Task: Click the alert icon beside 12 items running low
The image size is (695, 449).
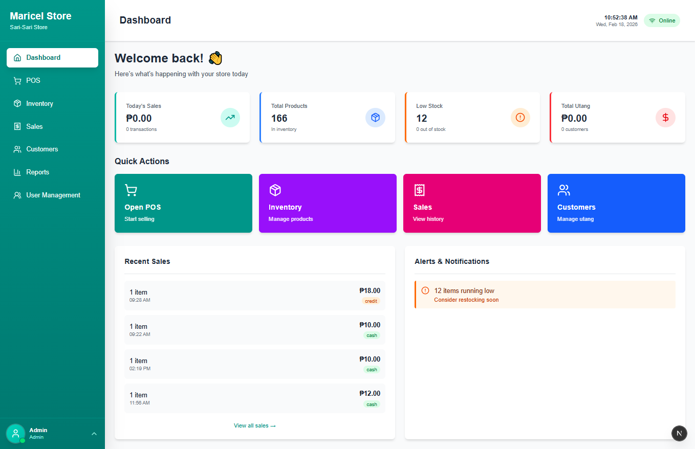Action: [425, 290]
